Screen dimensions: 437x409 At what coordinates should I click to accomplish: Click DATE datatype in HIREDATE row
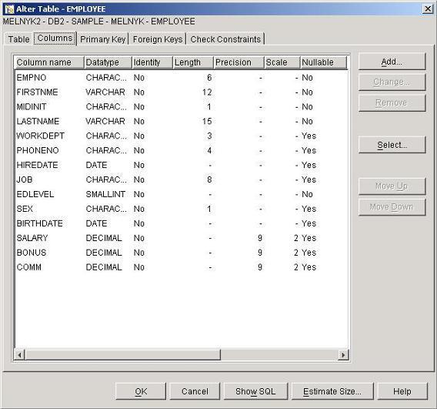click(96, 165)
